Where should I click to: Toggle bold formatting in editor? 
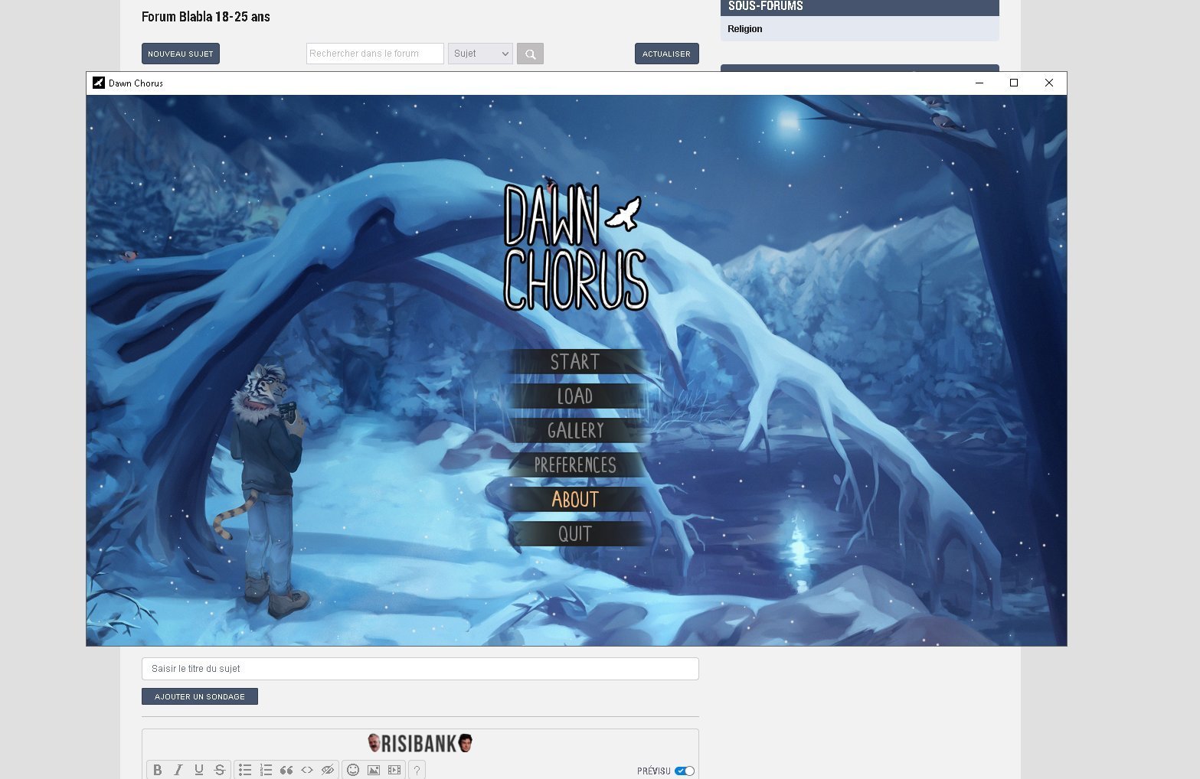[157, 770]
